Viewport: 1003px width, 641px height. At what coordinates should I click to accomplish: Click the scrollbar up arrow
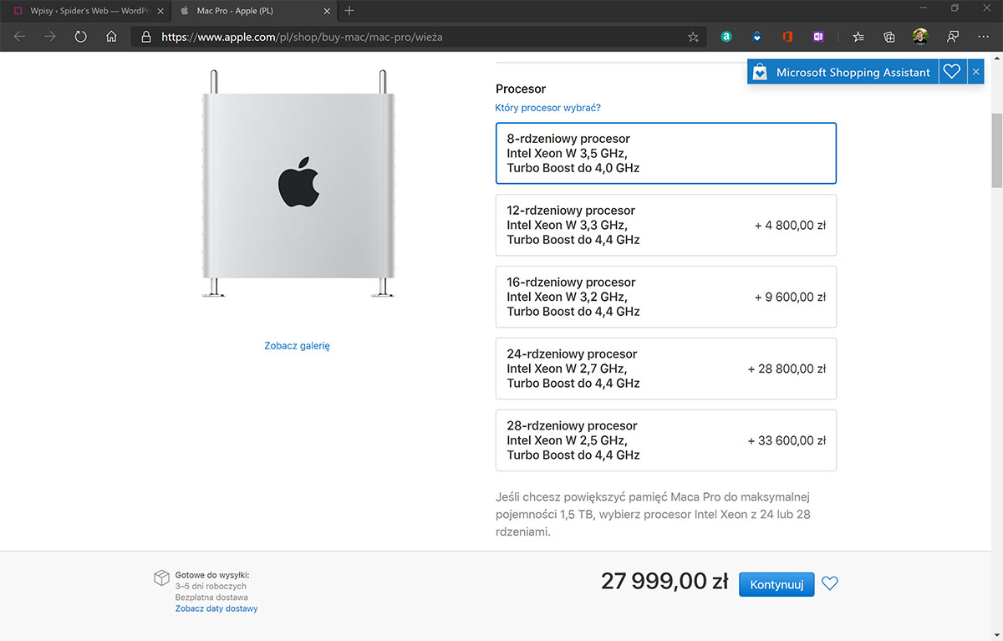(x=996, y=59)
